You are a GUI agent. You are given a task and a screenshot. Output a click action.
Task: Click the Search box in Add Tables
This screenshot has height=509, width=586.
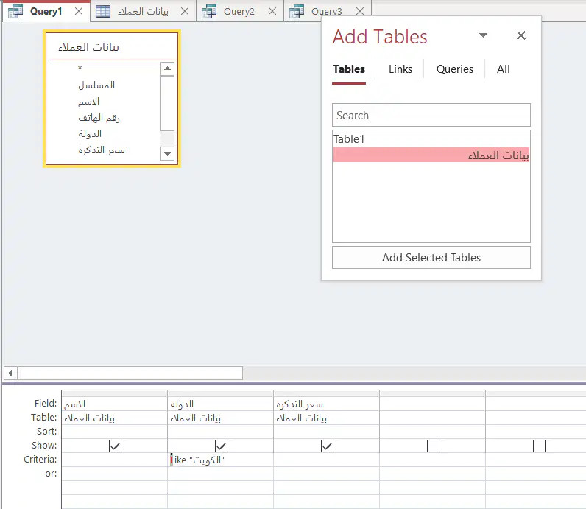coord(431,115)
